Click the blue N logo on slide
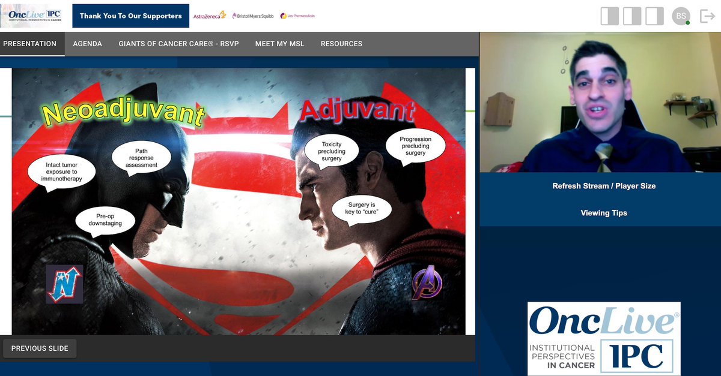This screenshot has width=721, height=376. pyautogui.click(x=64, y=284)
